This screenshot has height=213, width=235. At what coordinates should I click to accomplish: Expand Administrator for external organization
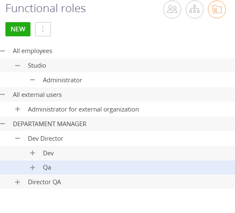point(18,109)
